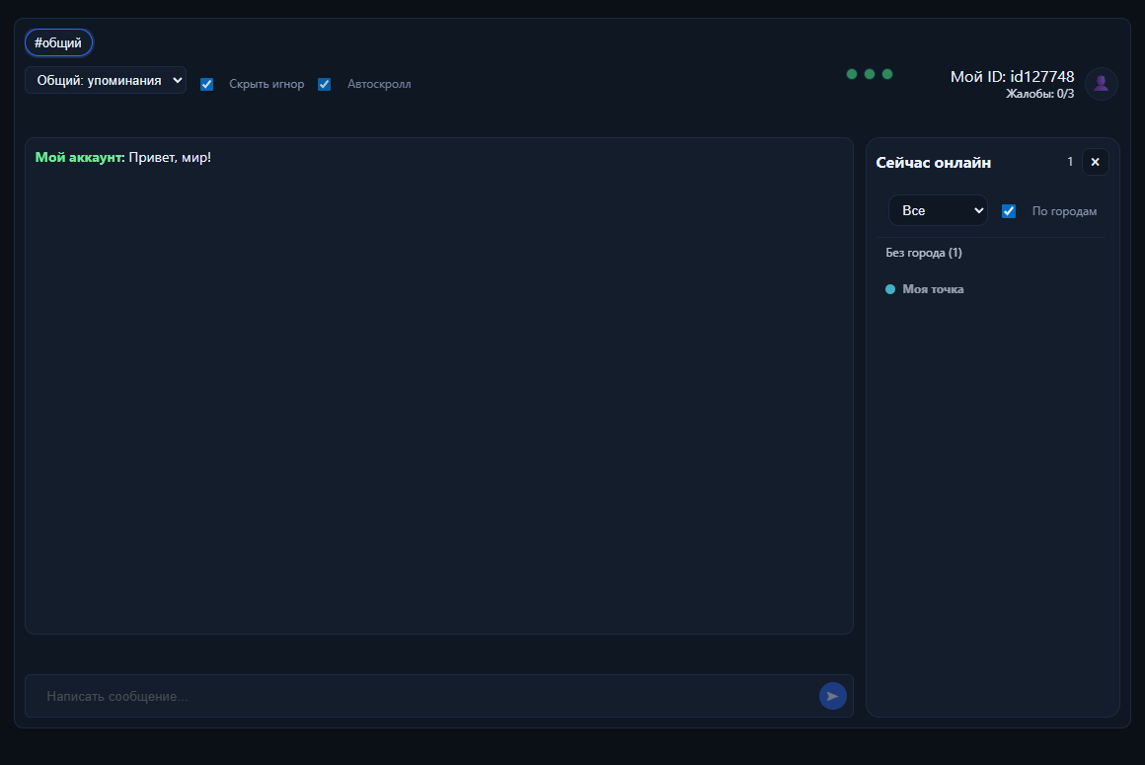The height and width of the screenshot is (765, 1145).
Task: Collapse the Без города (1) group
Action: point(924,253)
